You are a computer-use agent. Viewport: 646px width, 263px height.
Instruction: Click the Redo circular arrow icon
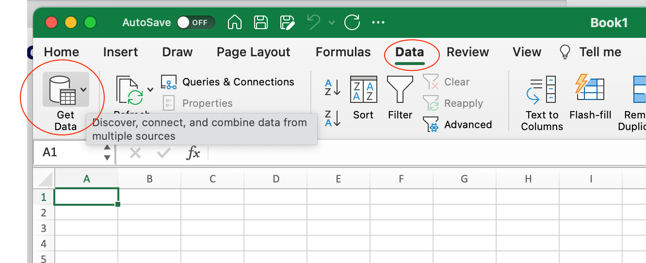tap(352, 22)
